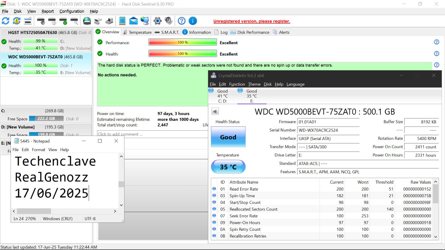Image resolution: width=445 pixels, height=250 pixels.
Task: Click the disk with clock icon
Action: 52,21
